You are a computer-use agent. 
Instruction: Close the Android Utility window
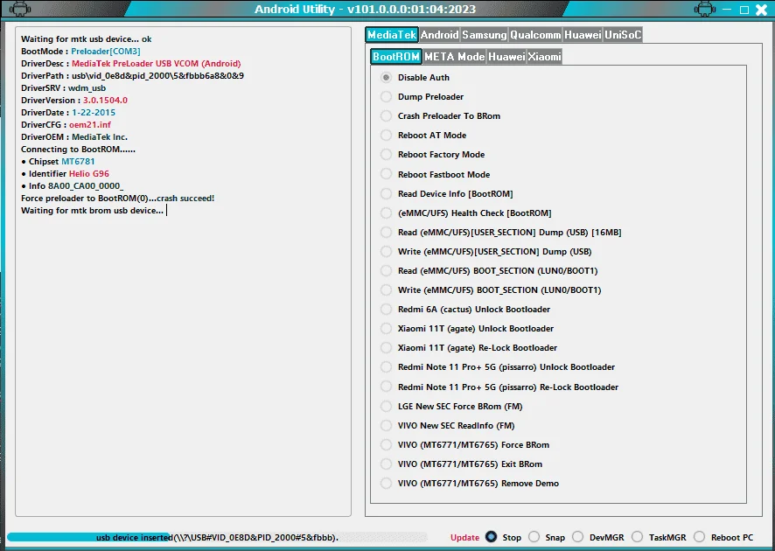click(762, 10)
